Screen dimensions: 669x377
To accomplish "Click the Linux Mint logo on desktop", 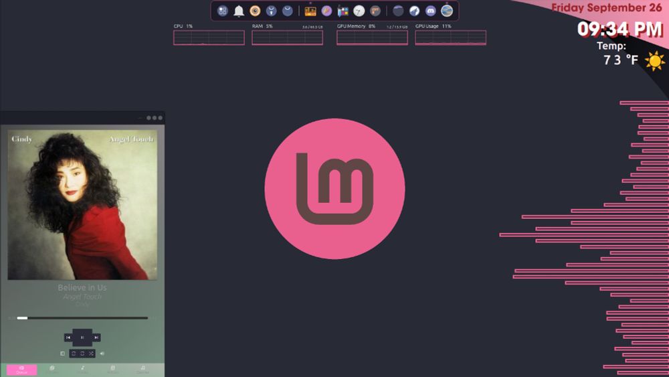I will [x=335, y=189].
